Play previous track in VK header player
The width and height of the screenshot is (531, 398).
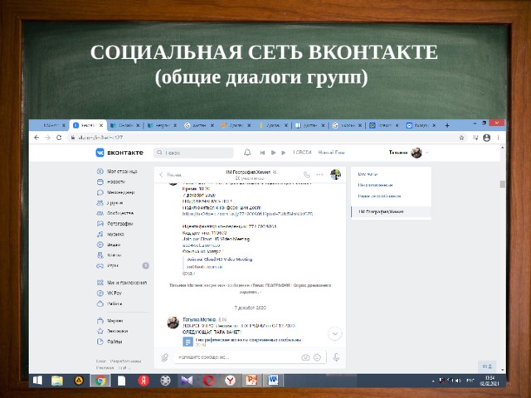262,153
